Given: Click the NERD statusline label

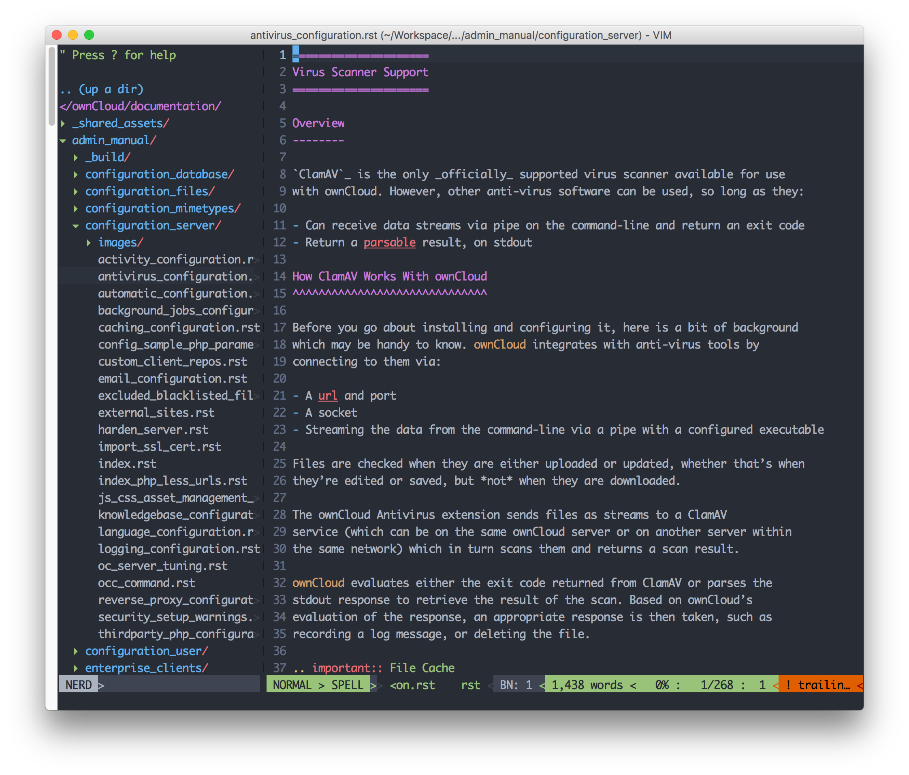Looking at the screenshot, I should click(79, 685).
